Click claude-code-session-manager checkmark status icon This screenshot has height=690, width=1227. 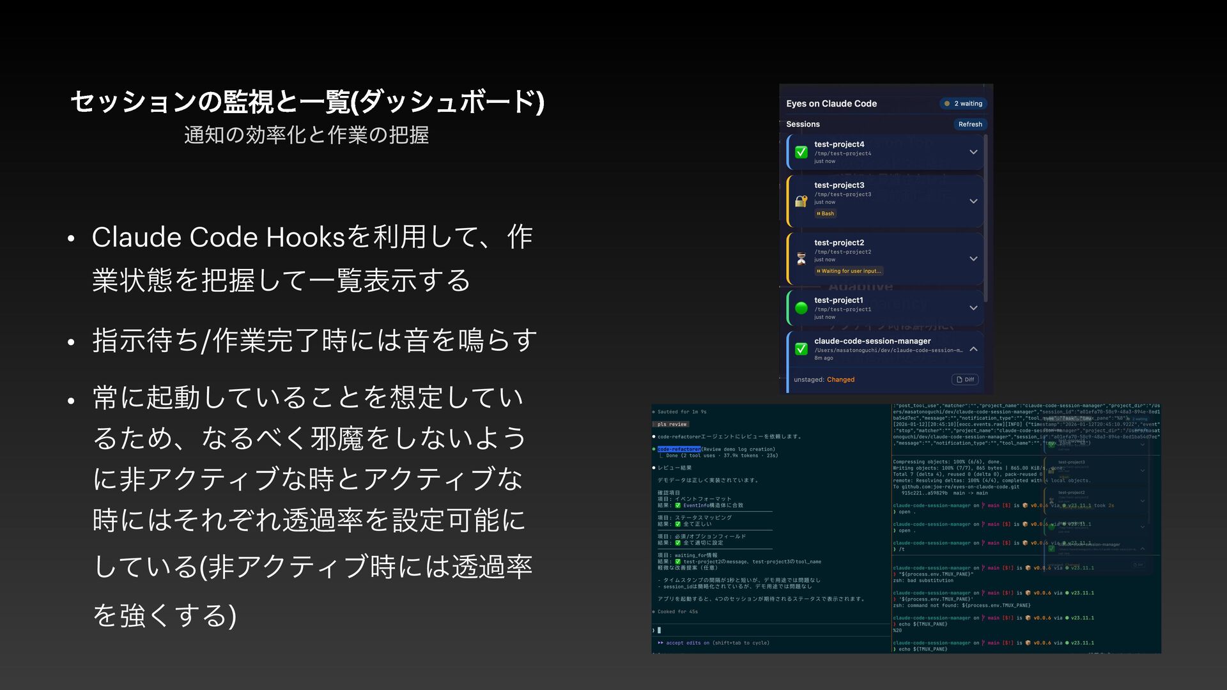801,349
